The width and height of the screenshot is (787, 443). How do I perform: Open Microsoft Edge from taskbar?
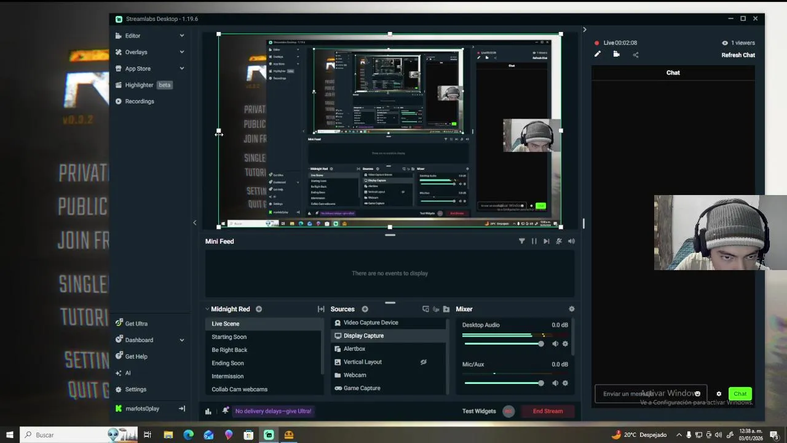pyautogui.click(x=188, y=435)
